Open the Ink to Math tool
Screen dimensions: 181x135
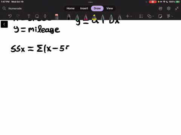click(141, 16)
